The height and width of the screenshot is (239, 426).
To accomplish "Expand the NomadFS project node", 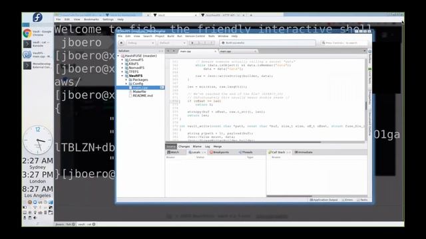I will coord(122,68).
